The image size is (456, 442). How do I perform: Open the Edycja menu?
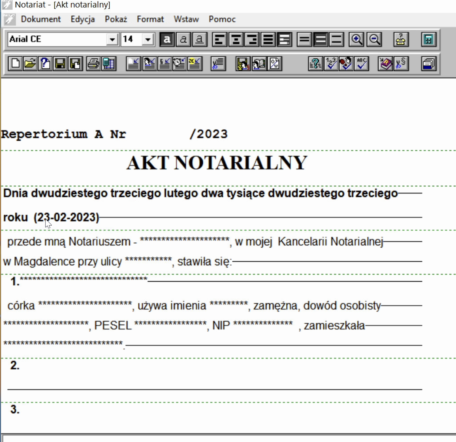pos(83,19)
